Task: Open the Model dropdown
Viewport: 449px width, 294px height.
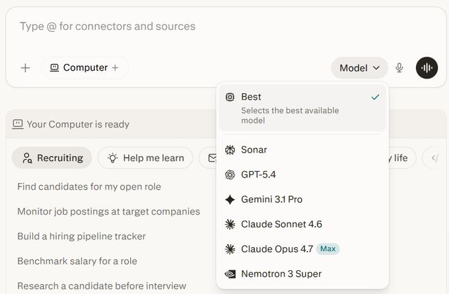Action: point(359,68)
